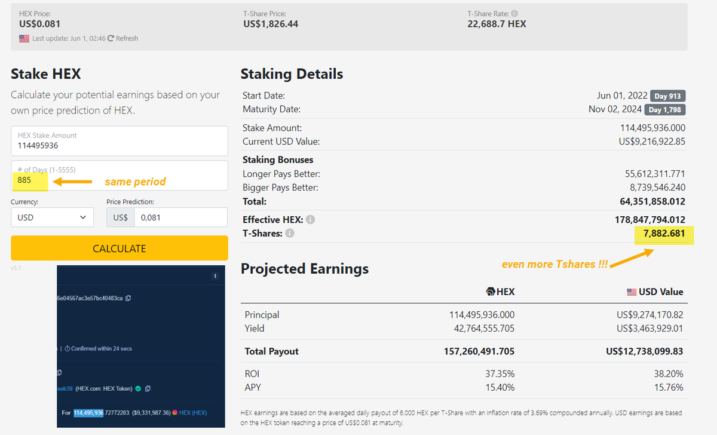Open the Currency USD dropdown
Screen dimensions: 717x435
point(52,217)
